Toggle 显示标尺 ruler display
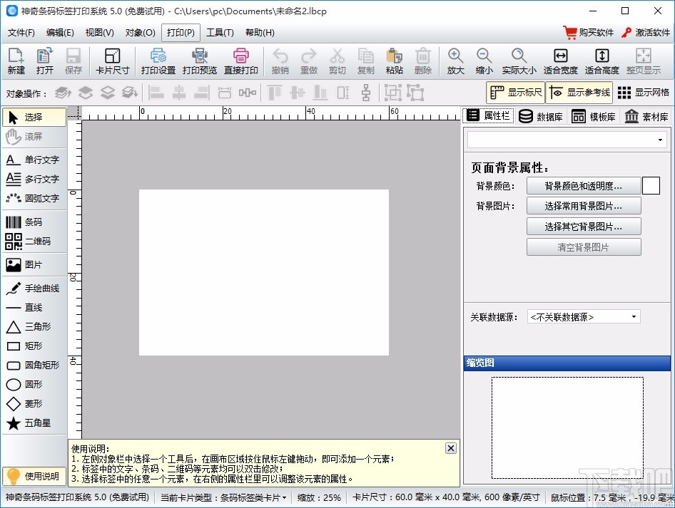Screen dimensions: 675x508 [516, 92]
